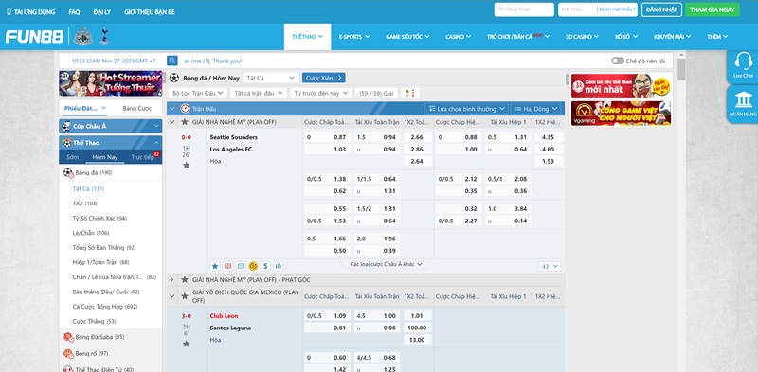
Task: Open the FAQ link
Action: [74, 12]
